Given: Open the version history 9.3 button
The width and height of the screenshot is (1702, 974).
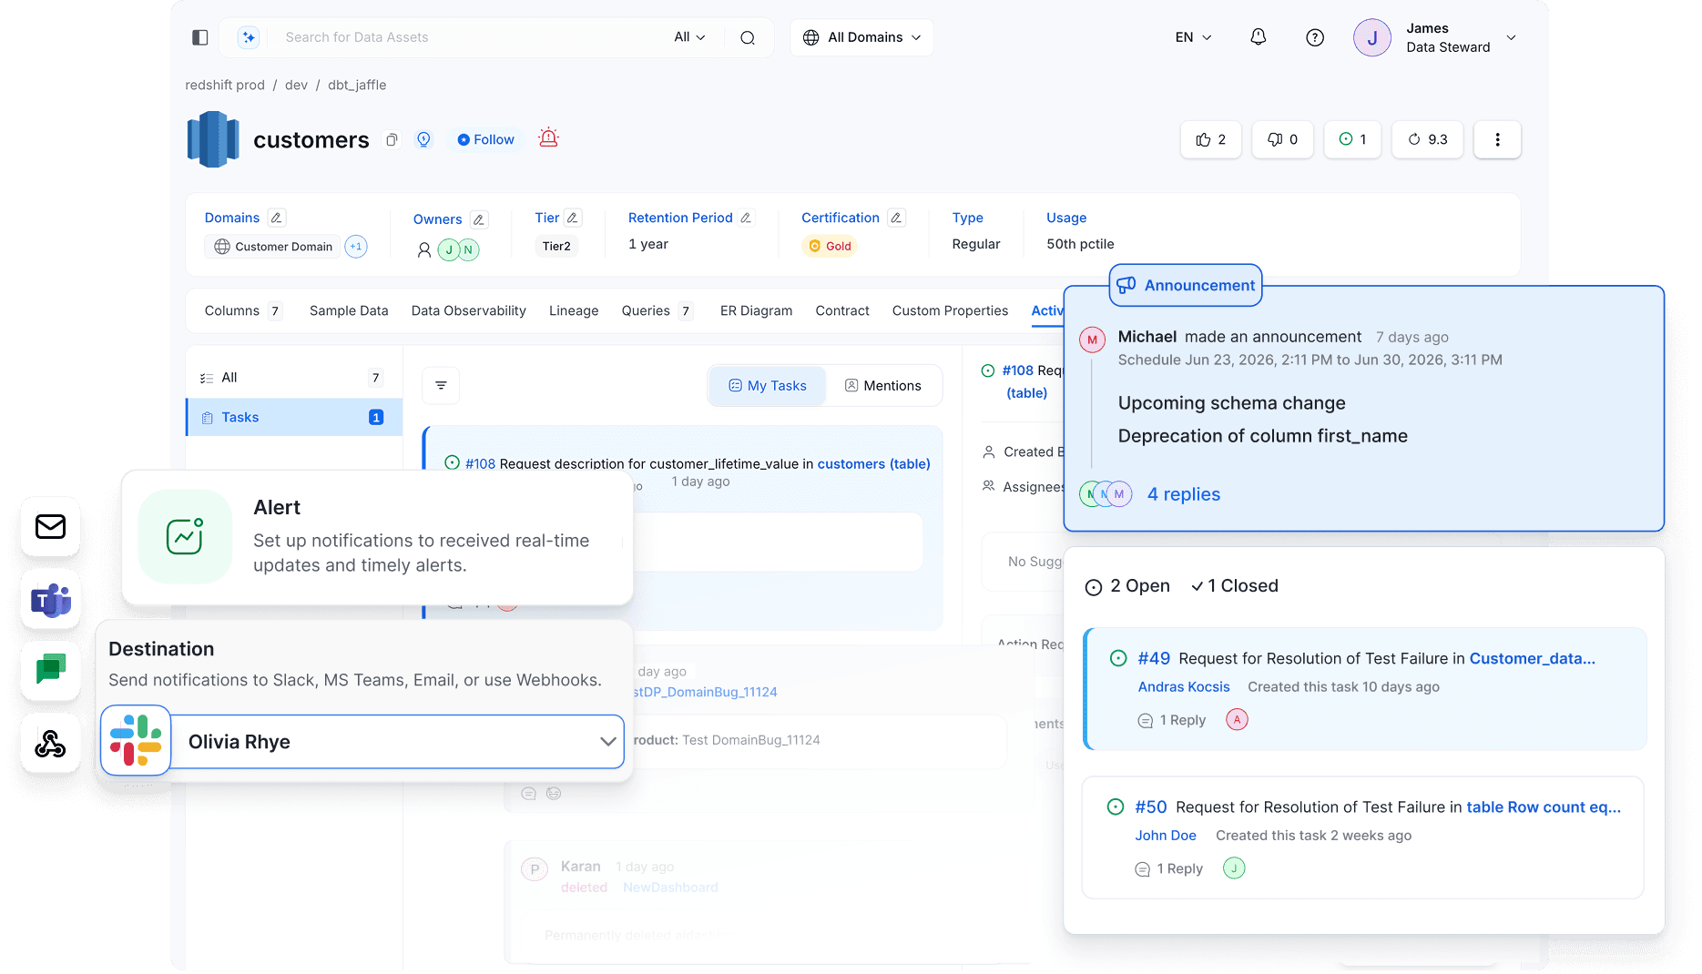Looking at the screenshot, I should (x=1427, y=139).
